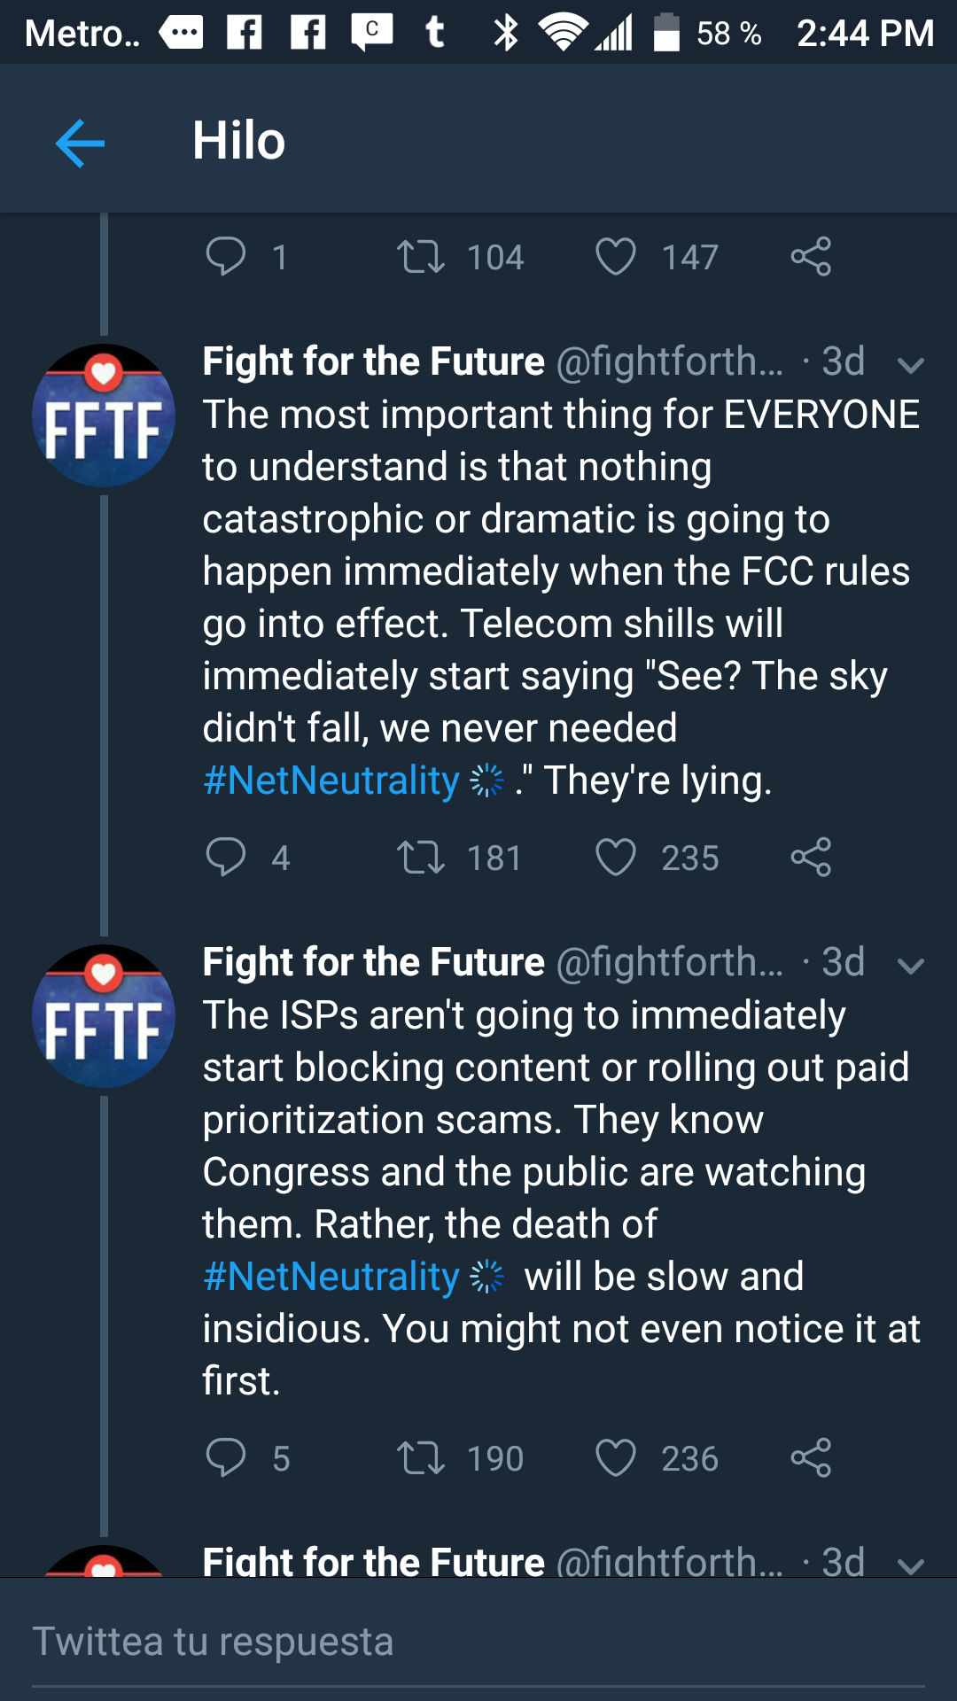Tap the 'Twittea tu respuesta' reply field
957x1701 pixels.
(x=478, y=1642)
